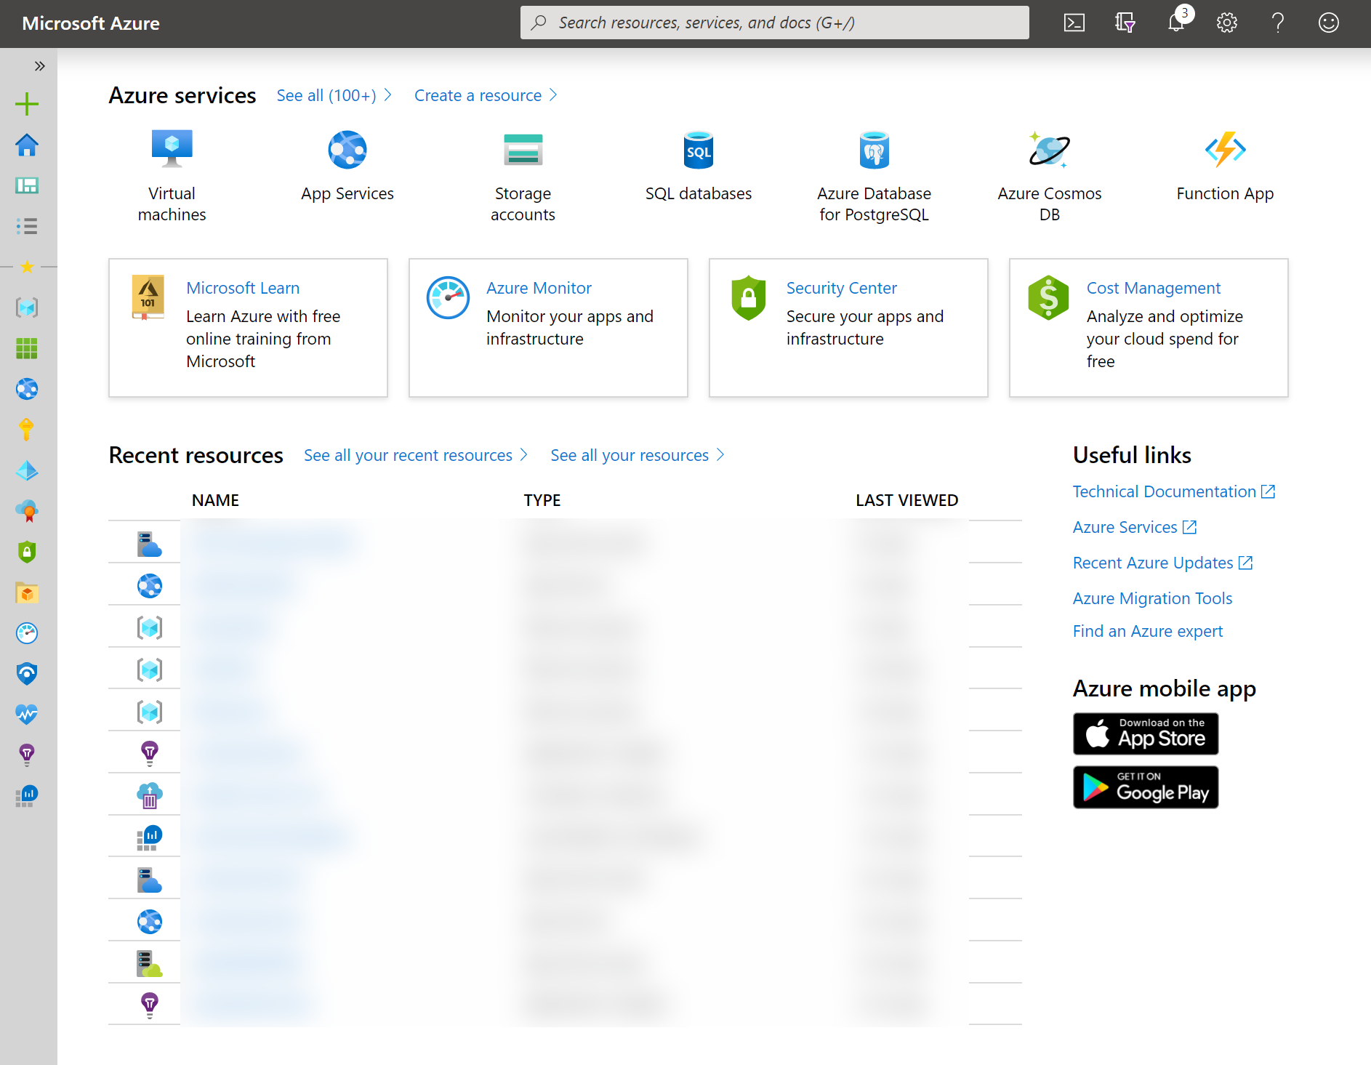The image size is (1371, 1065).
Task: Open the Azure Migration Tools link
Action: click(x=1153, y=598)
